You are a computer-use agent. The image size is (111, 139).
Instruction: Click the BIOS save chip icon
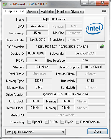click(x=102, y=46)
